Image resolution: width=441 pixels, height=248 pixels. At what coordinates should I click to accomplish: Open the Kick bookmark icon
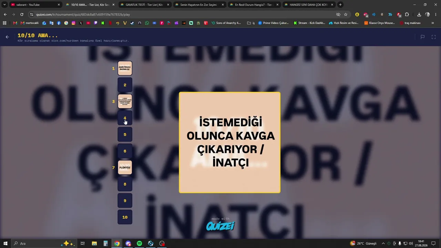coord(103,23)
